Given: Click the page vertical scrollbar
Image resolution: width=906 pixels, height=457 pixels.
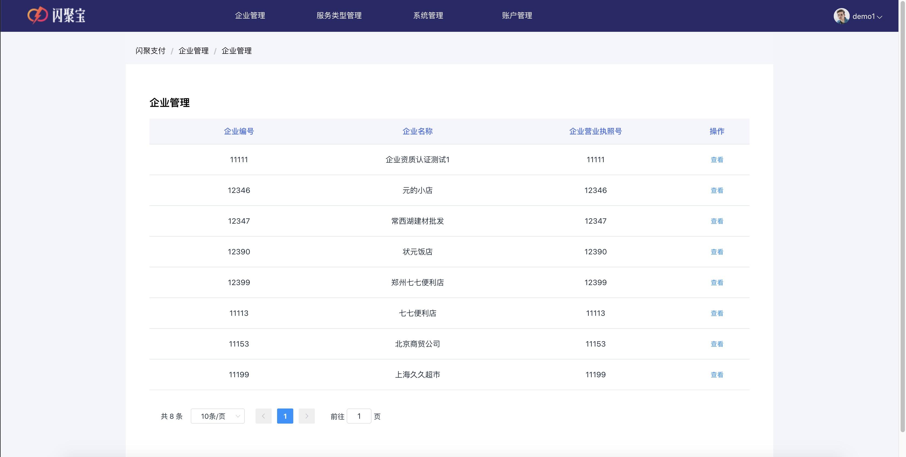Looking at the screenshot, I should coord(902,216).
